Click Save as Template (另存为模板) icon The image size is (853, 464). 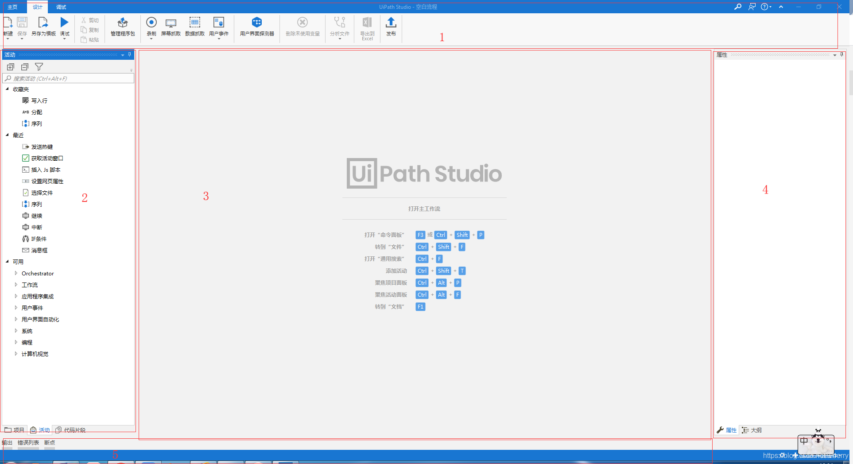(43, 22)
